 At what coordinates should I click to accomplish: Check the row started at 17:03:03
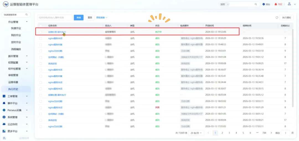coord(41,126)
